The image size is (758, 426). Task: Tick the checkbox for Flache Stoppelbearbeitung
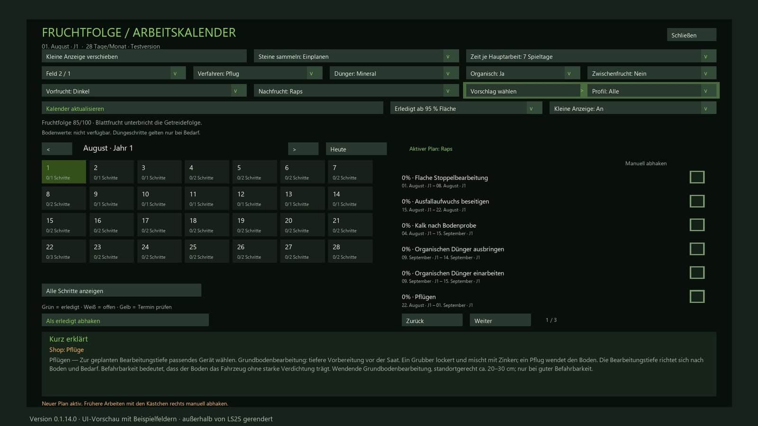click(697, 177)
